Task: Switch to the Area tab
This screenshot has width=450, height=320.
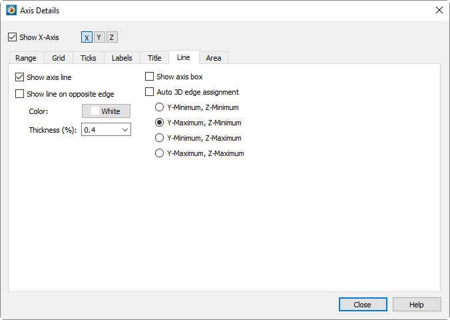Action: tap(214, 58)
